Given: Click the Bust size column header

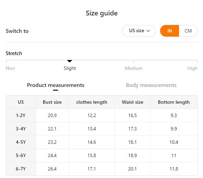Looking at the screenshot, I should pos(52,102).
